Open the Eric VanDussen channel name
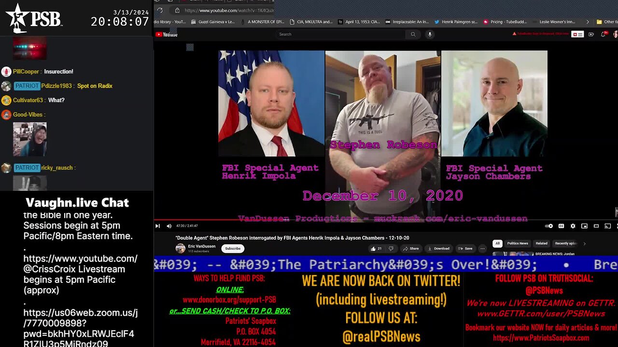Screen dimensions: 618x347 coord(202,246)
